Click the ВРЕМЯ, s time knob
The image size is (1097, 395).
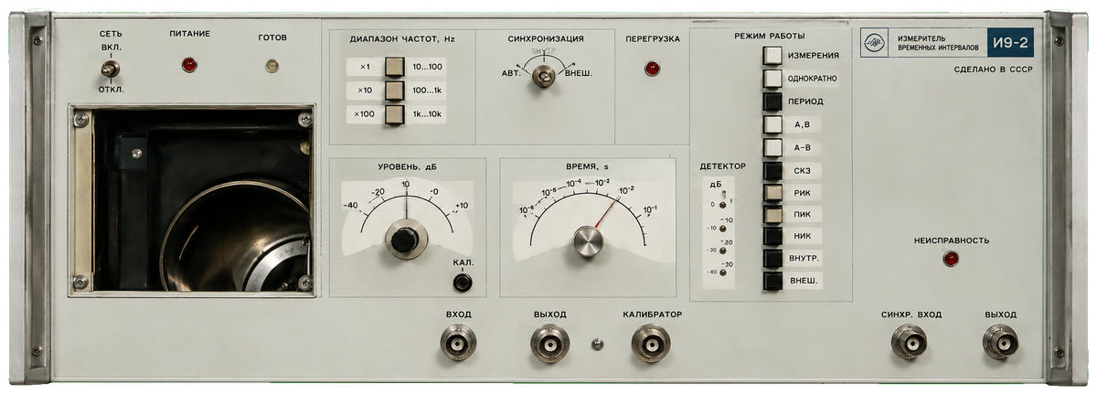589,242
